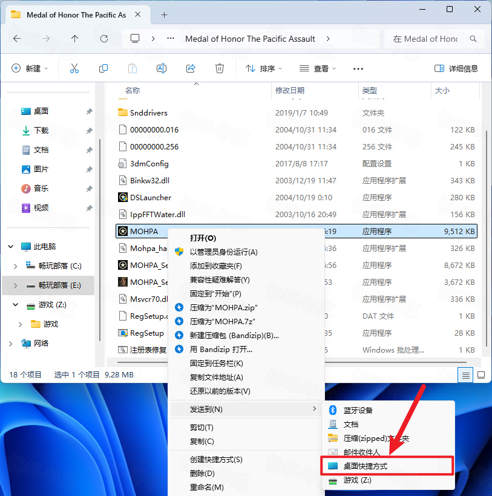Sort by the 大小 column header
The image size is (492, 496).
click(455, 91)
